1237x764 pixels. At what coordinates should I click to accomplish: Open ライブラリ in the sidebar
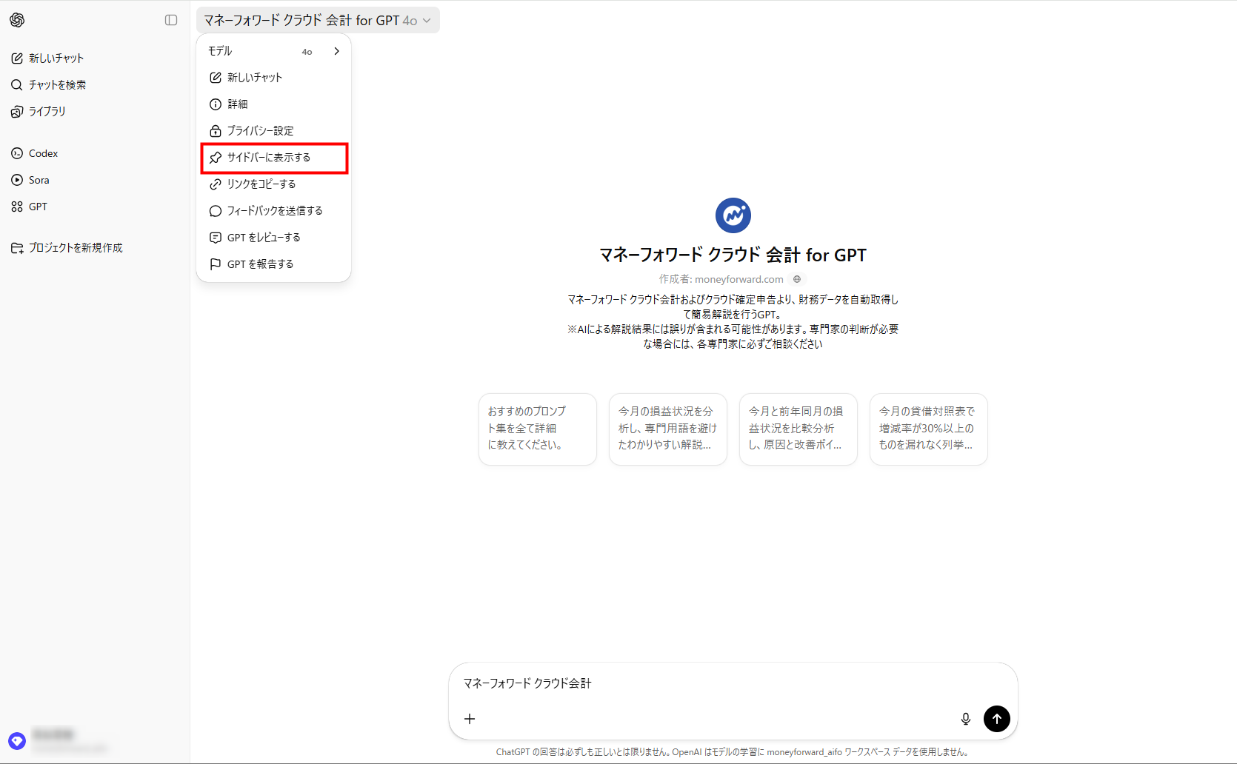[95, 111]
